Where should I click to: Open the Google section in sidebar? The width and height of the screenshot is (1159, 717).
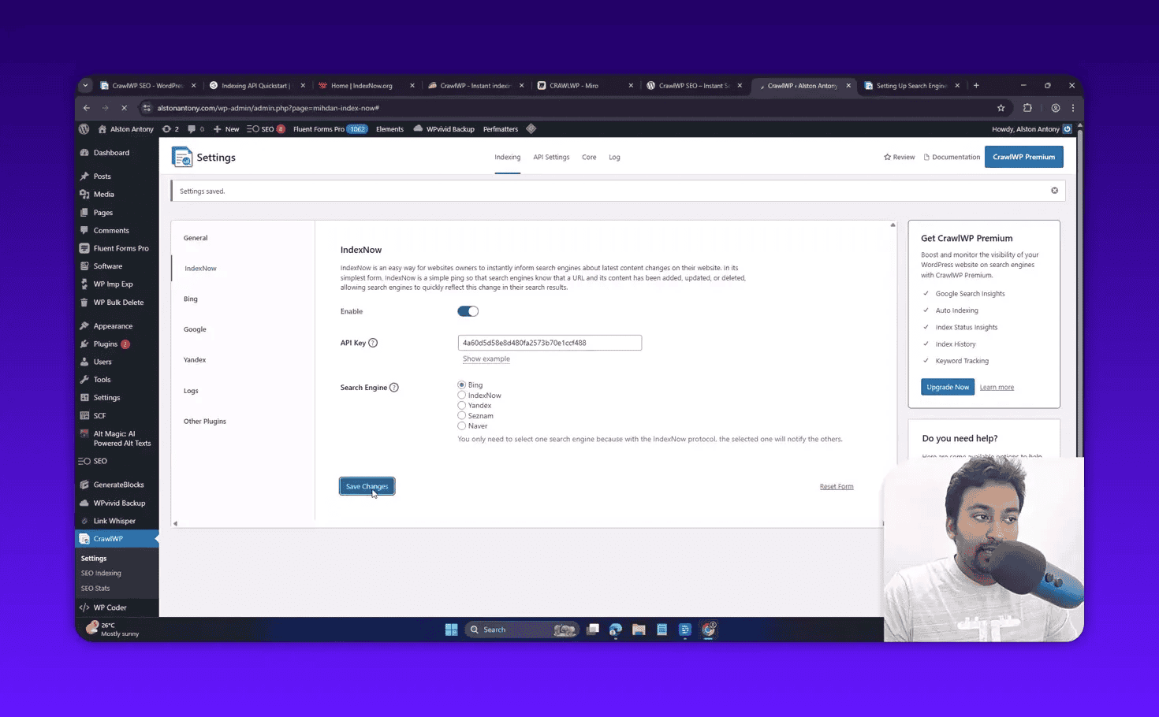195,329
